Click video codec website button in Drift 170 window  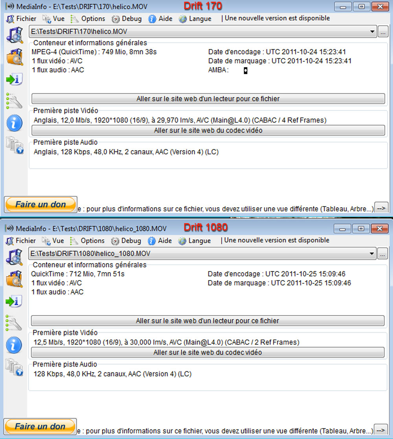[x=208, y=131]
